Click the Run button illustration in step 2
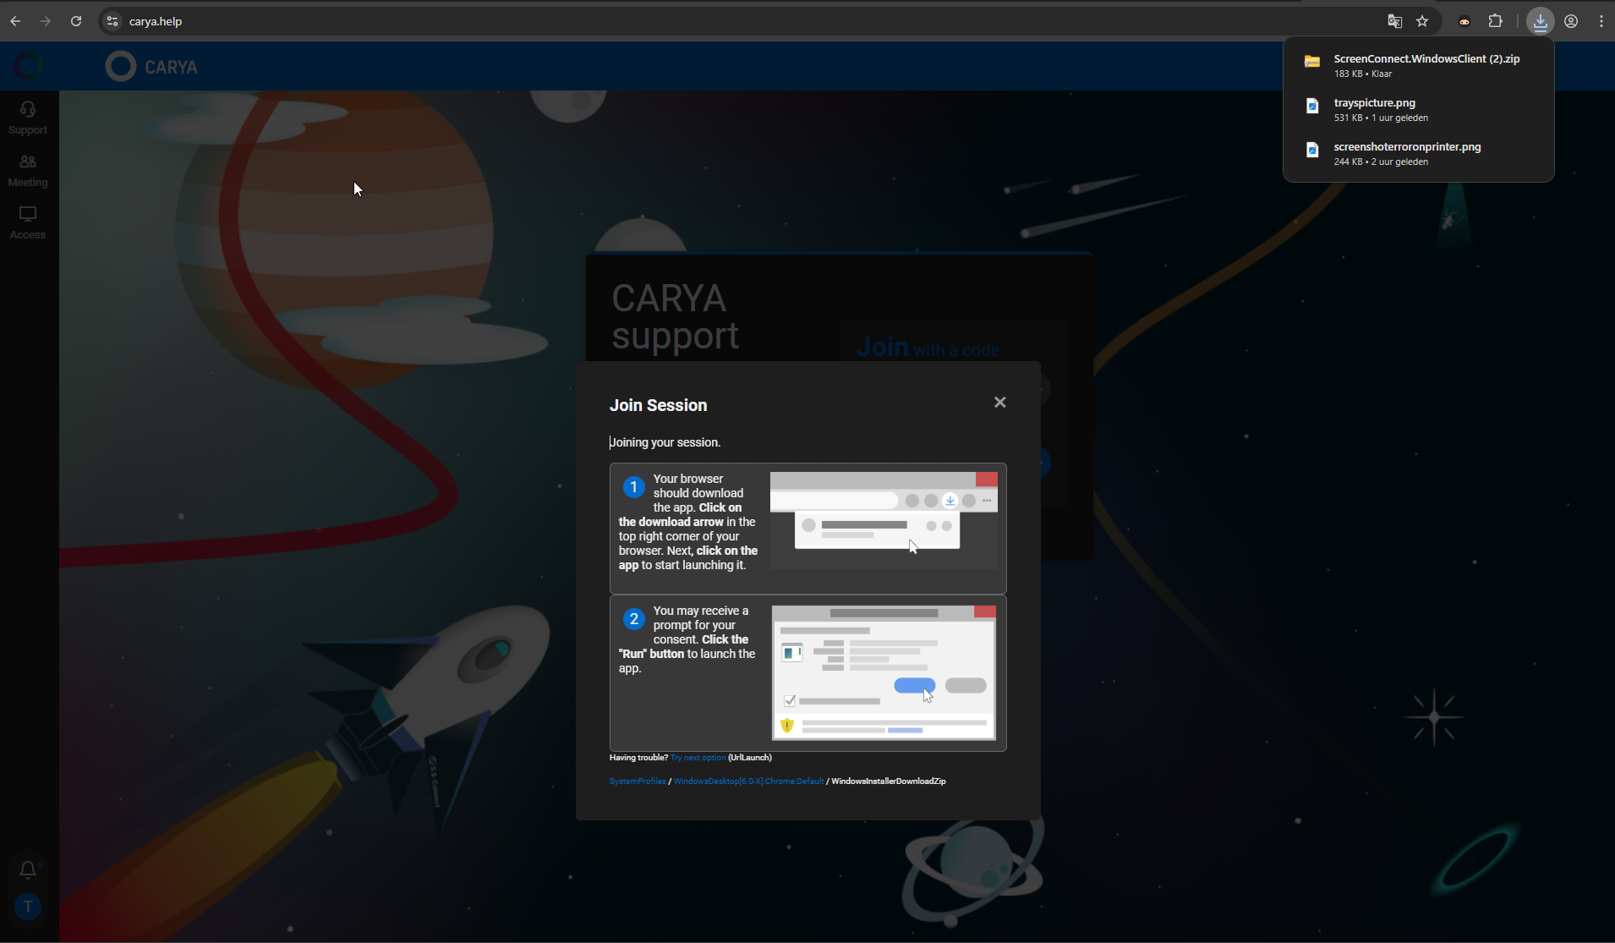Viewport: 1615px width, 943px height. coord(915,685)
